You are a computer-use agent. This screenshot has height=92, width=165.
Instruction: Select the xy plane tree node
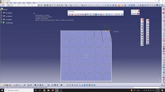(9, 13)
